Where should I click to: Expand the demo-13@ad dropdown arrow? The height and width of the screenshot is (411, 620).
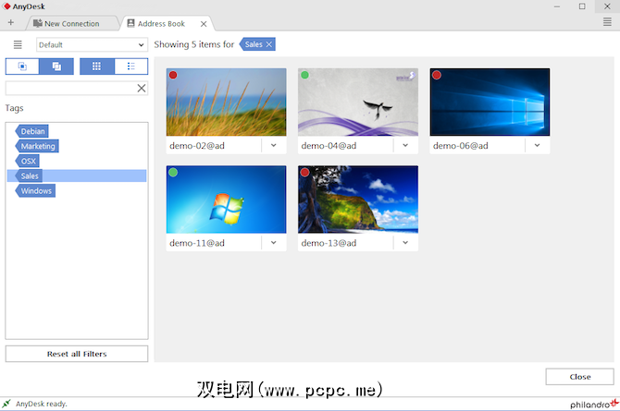[x=405, y=242]
